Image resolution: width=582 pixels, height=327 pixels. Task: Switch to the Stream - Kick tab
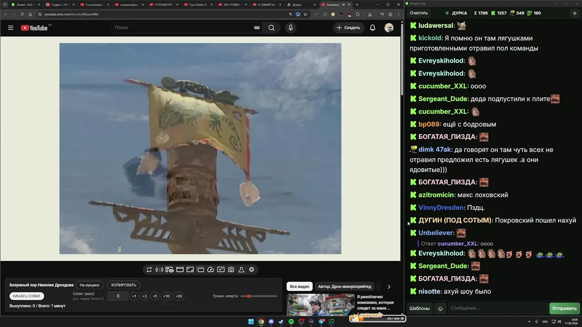[x=25, y=5]
